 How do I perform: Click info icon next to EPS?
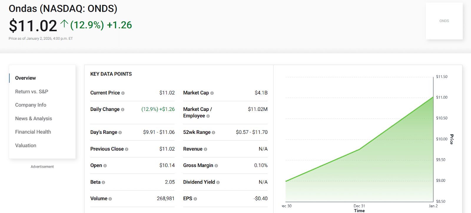[x=195, y=199]
